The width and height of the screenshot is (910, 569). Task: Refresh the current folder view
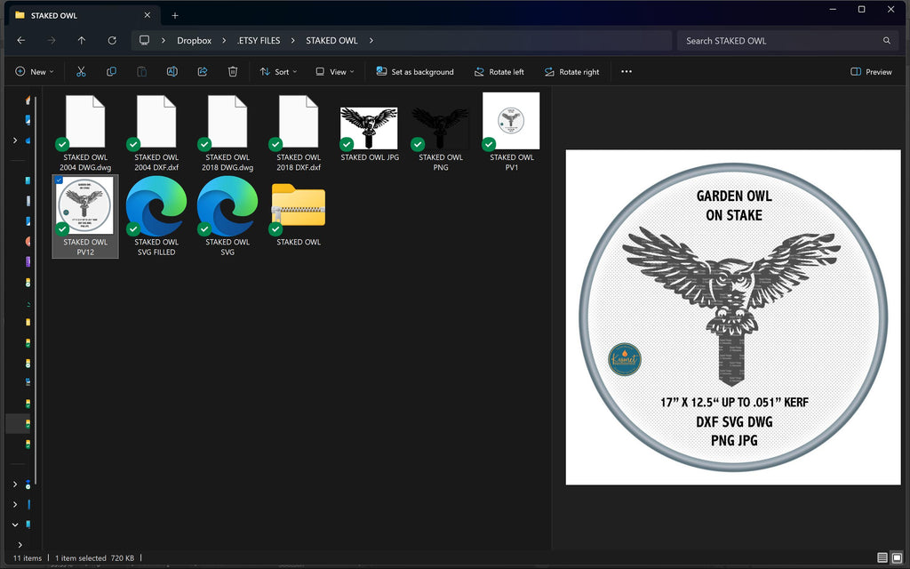(112, 41)
